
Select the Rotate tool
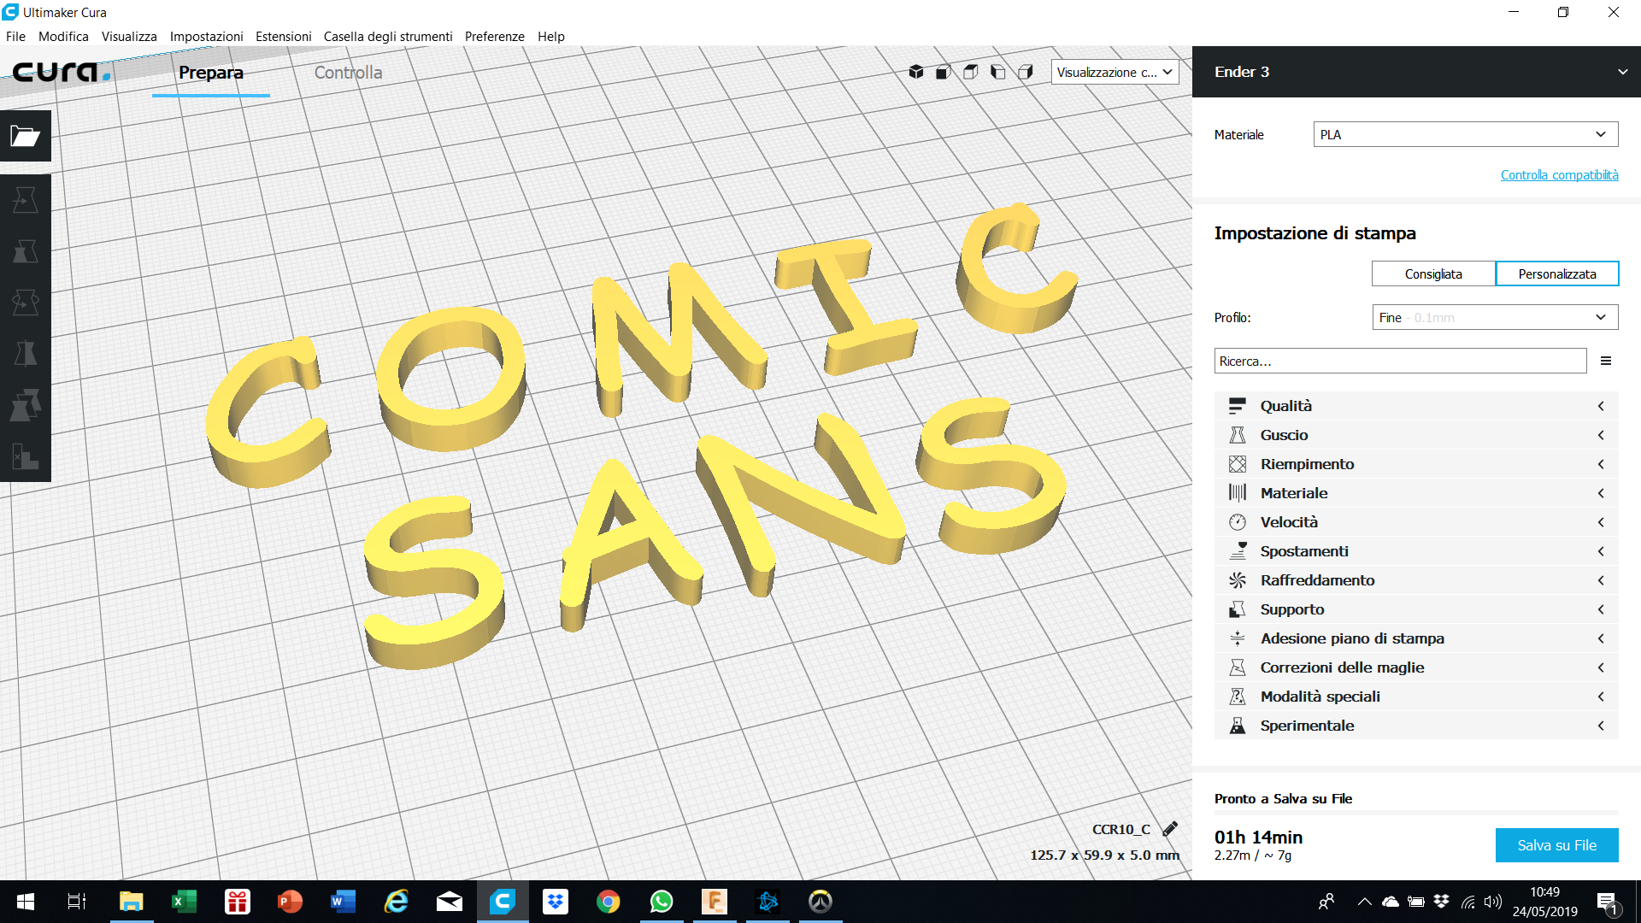25,302
